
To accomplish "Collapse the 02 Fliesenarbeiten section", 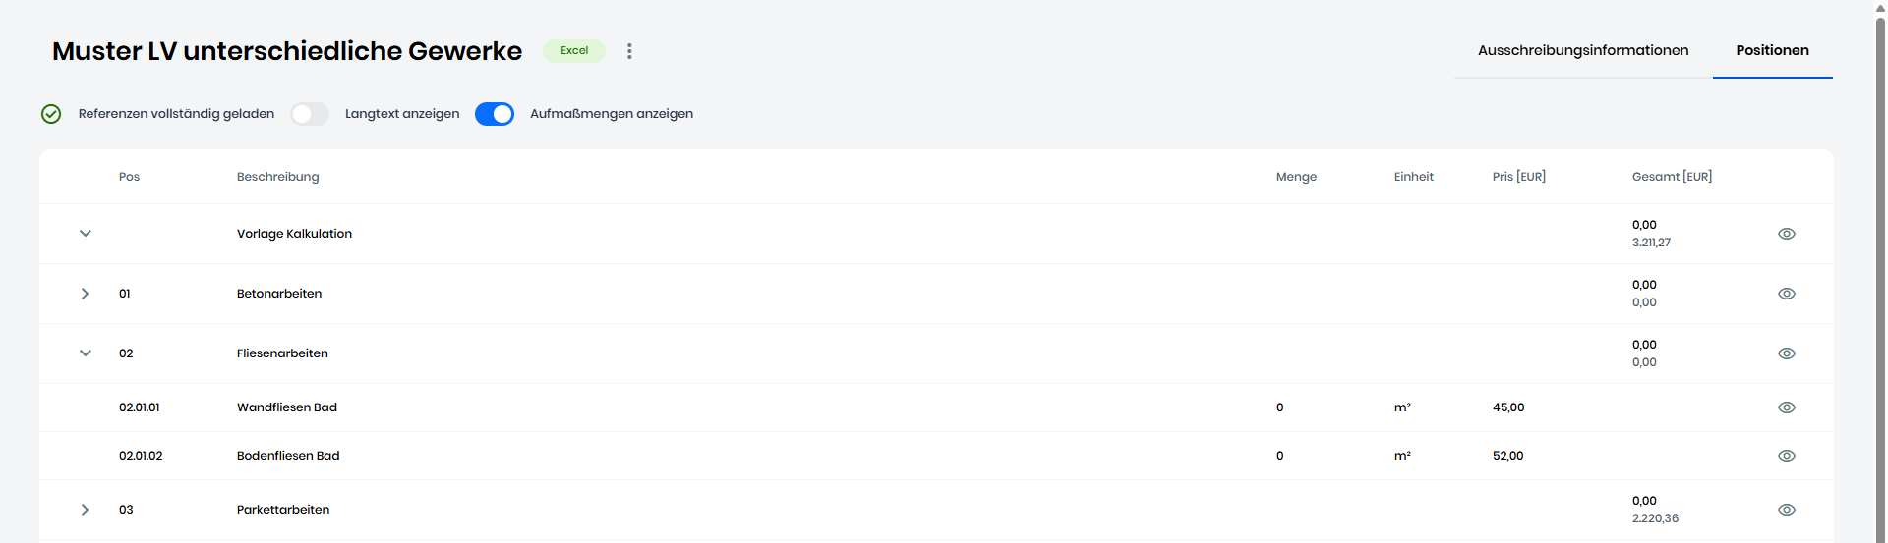I will (86, 353).
